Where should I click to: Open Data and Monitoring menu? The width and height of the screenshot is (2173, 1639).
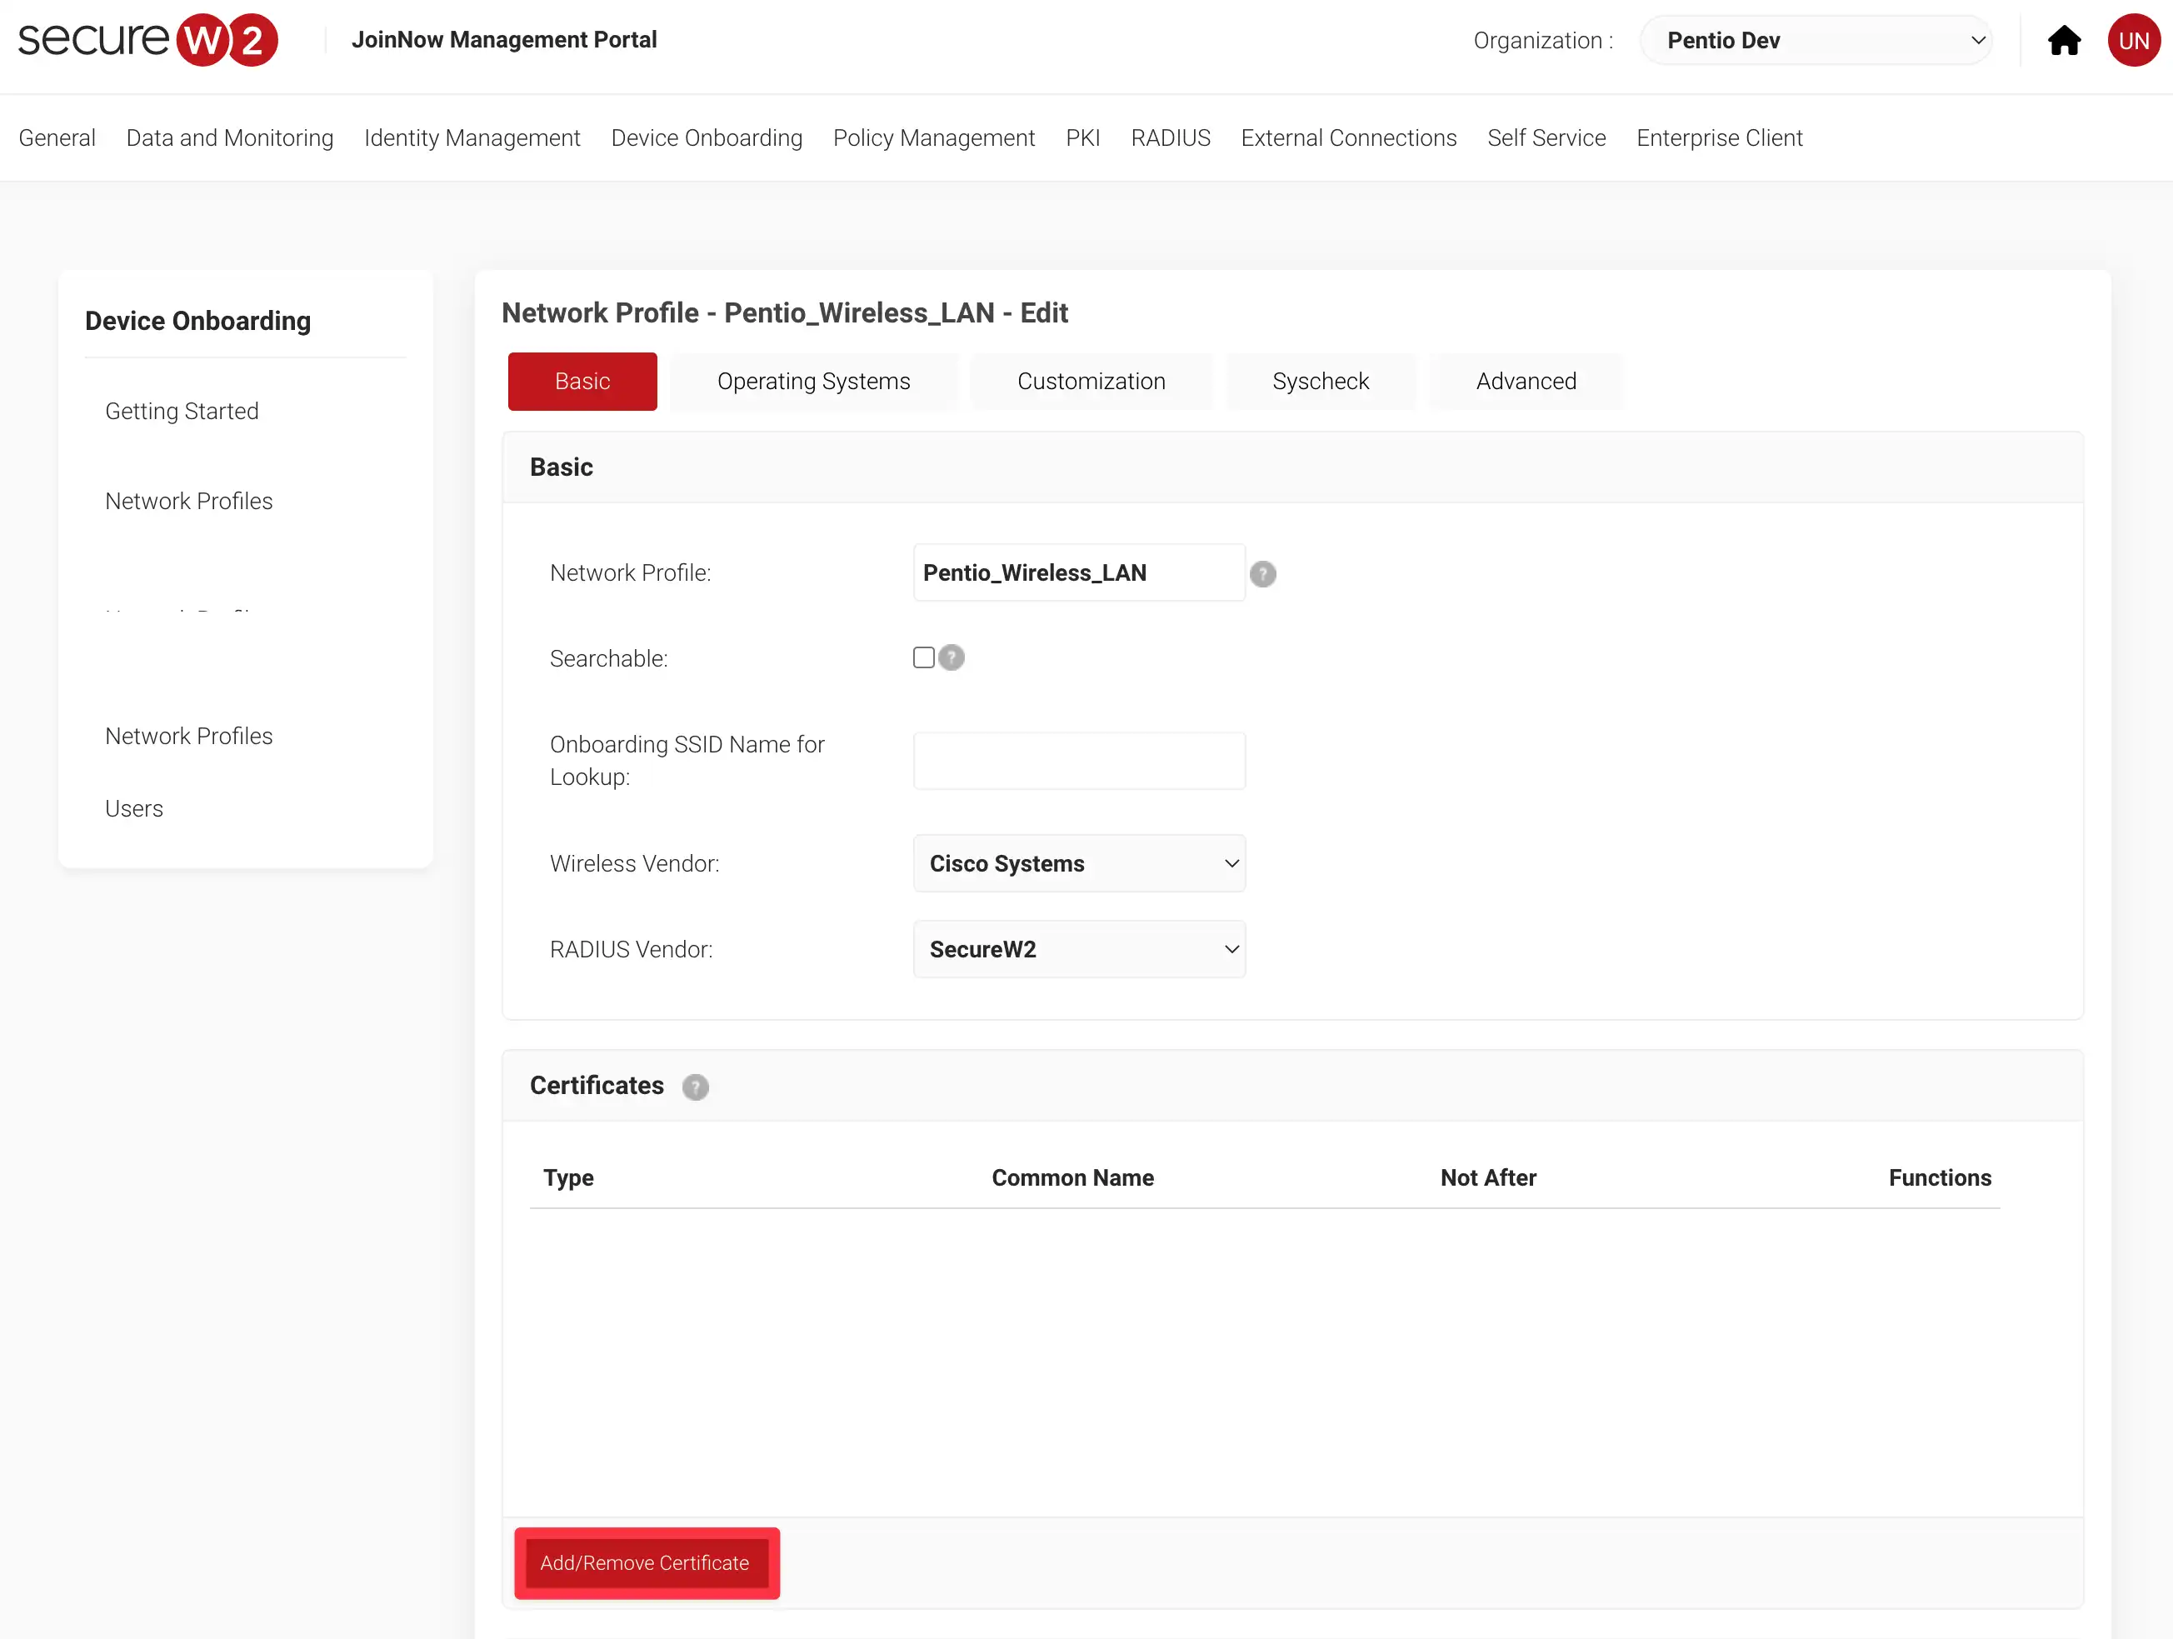pyautogui.click(x=230, y=137)
